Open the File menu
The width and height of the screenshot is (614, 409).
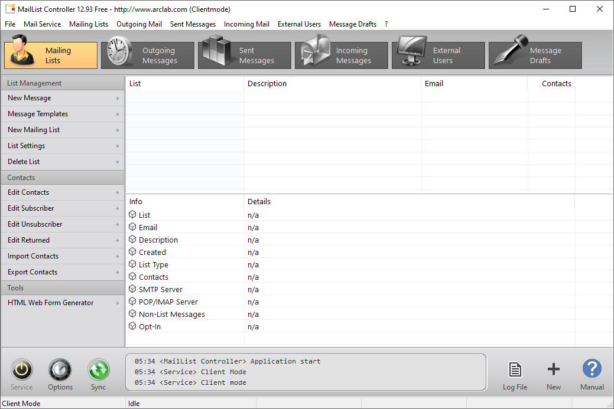[10, 24]
